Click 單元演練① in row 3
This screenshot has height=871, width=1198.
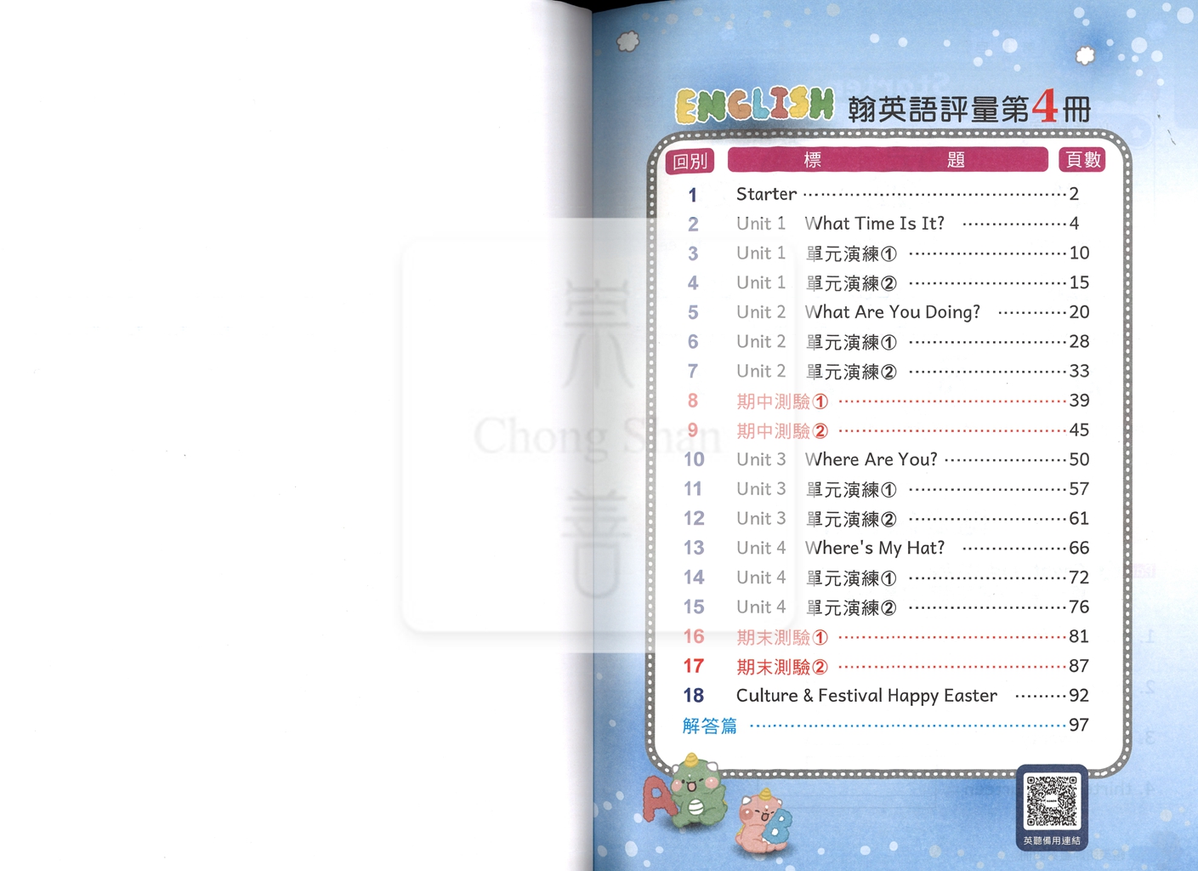(851, 253)
